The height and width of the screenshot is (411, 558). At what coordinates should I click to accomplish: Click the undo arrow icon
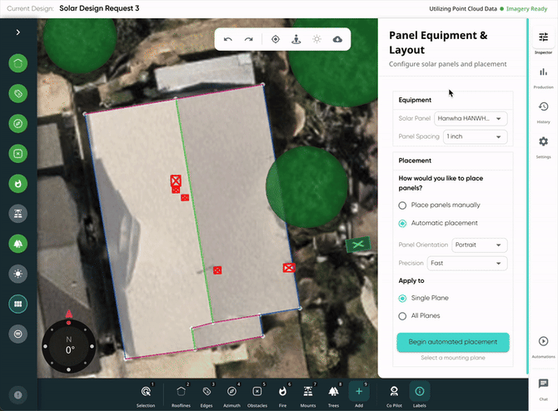[228, 39]
